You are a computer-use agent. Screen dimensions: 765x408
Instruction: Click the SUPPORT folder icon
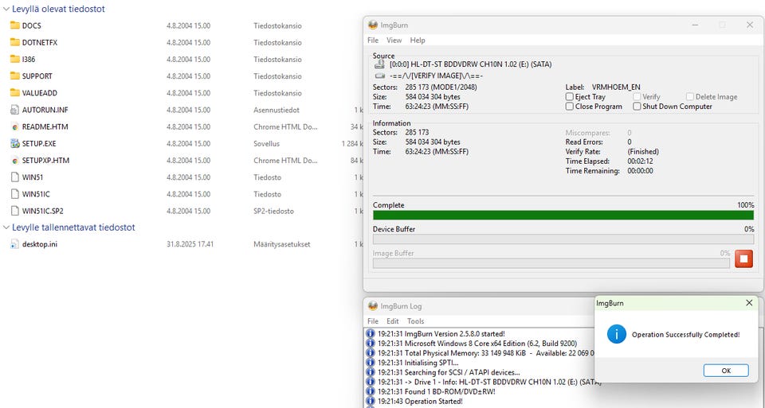pyautogui.click(x=14, y=76)
